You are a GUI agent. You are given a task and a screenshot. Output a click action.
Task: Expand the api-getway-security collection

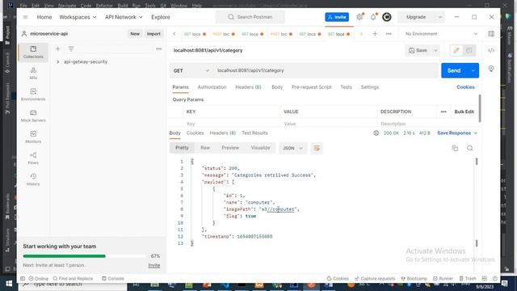(x=58, y=61)
